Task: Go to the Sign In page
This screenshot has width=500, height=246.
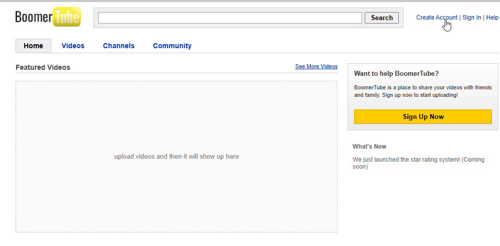Action: coord(471,18)
